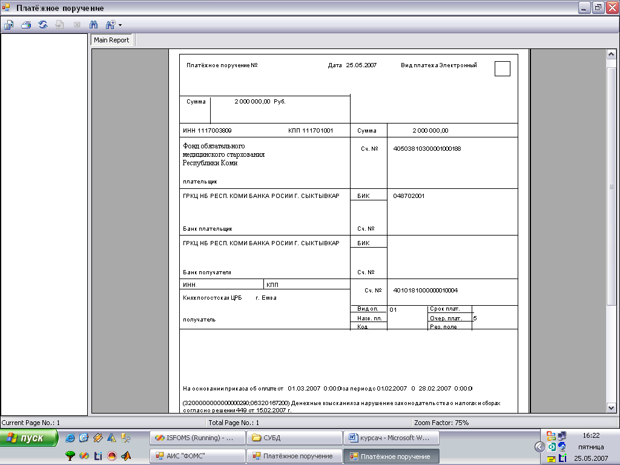This screenshot has width=620, height=465.
Task: Click the ИНН 1117003809 text
Action: (x=207, y=131)
